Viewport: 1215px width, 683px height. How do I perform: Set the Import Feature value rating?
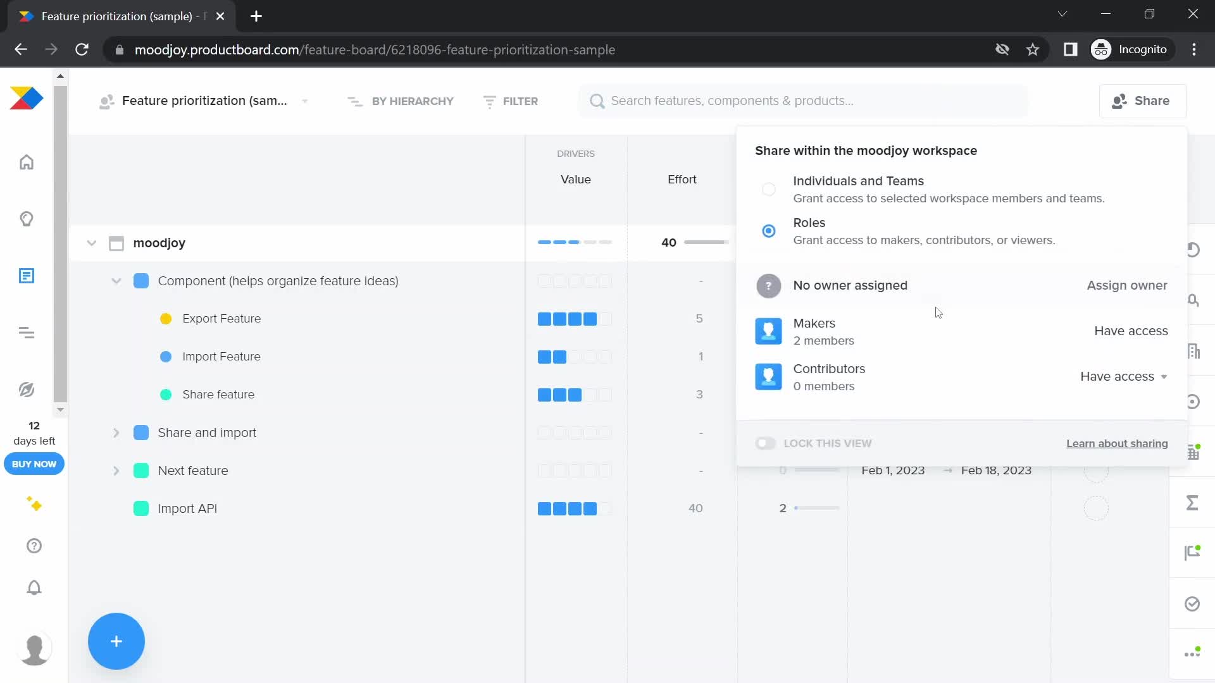(575, 357)
